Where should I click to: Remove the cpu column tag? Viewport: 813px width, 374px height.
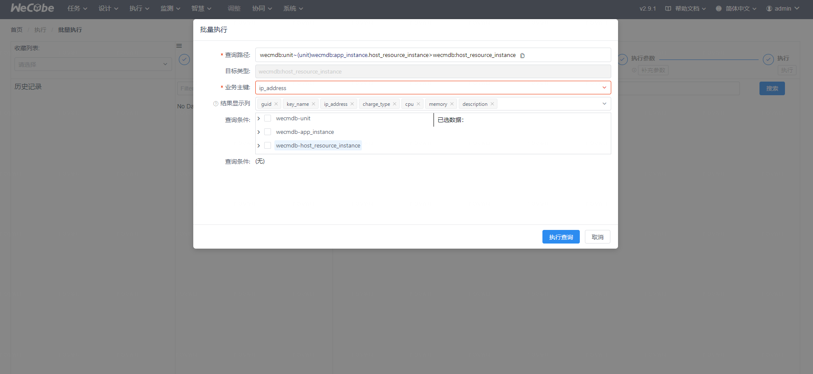click(418, 104)
